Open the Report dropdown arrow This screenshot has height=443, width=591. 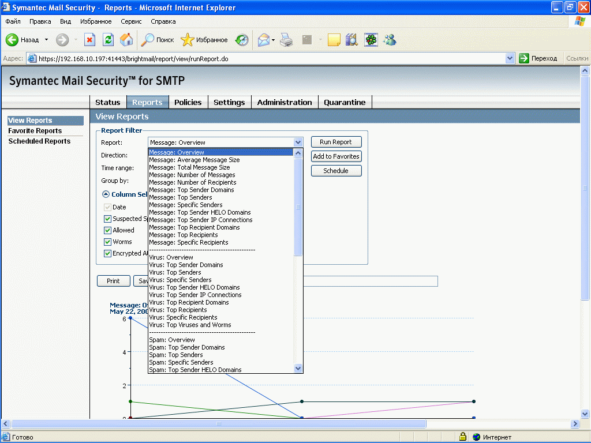point(298,142)
